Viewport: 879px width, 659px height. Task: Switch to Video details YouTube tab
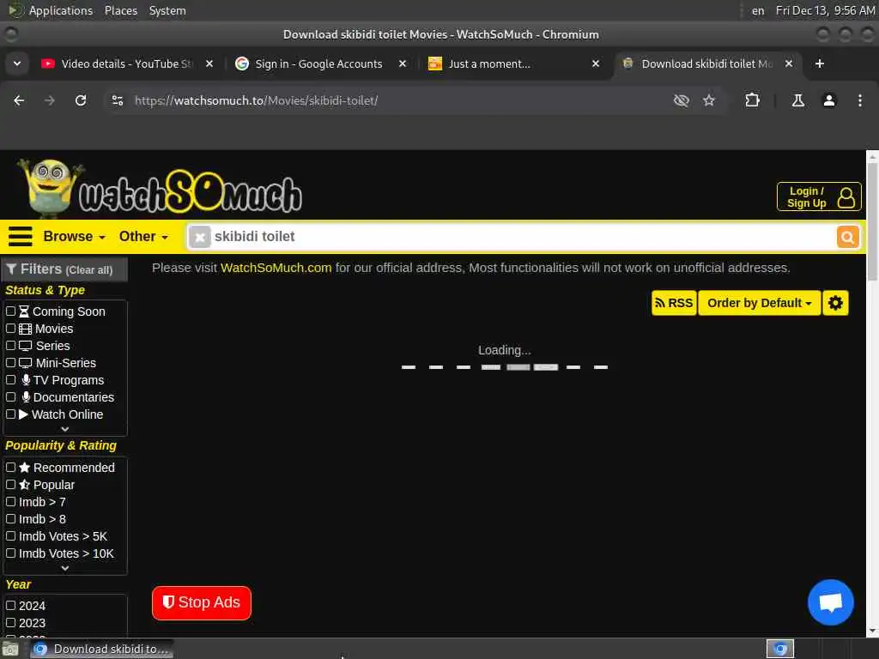tap(127, 63)
